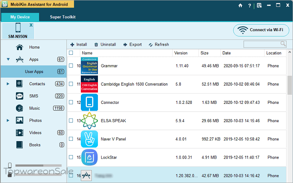This screenshot has height=183, width=293.
Task: Click the Books icon in sidebar
Action: [x=20, y=145]
